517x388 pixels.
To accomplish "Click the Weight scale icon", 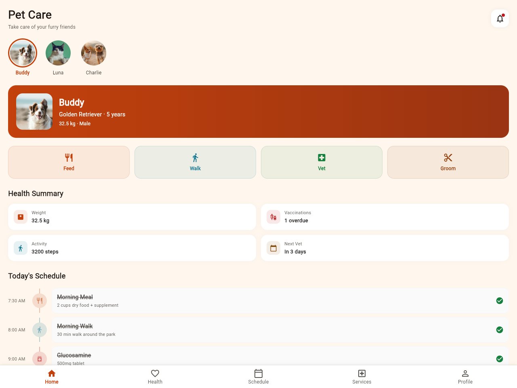I will [21, 217].
